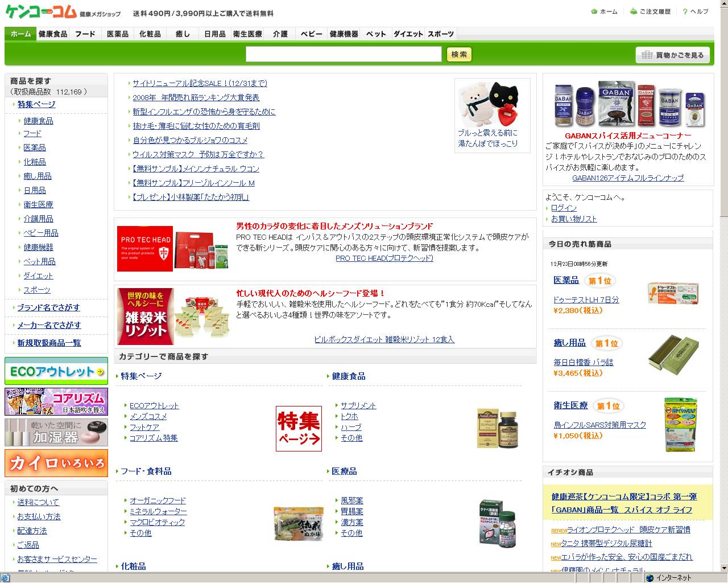Click the vertical page scrollbar thumb
Image resolution: width=728 pixels, height=583 pixels.
[x=723, y=111]
